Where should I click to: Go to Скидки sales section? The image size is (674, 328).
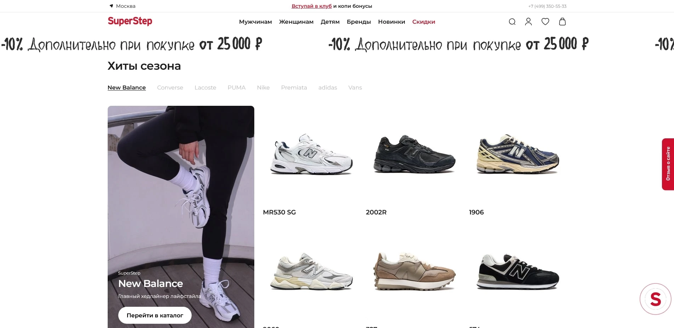(x=424, y=22)
